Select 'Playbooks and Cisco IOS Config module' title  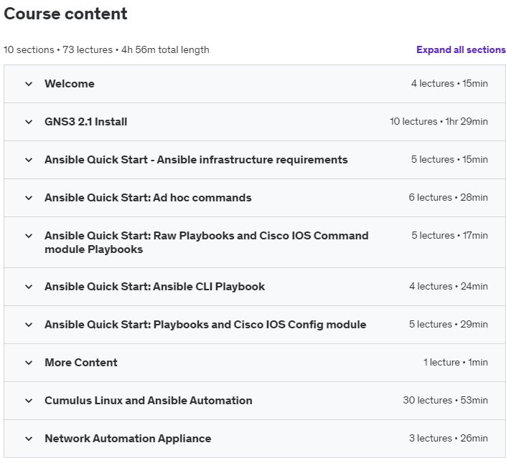tap(205, 325)
